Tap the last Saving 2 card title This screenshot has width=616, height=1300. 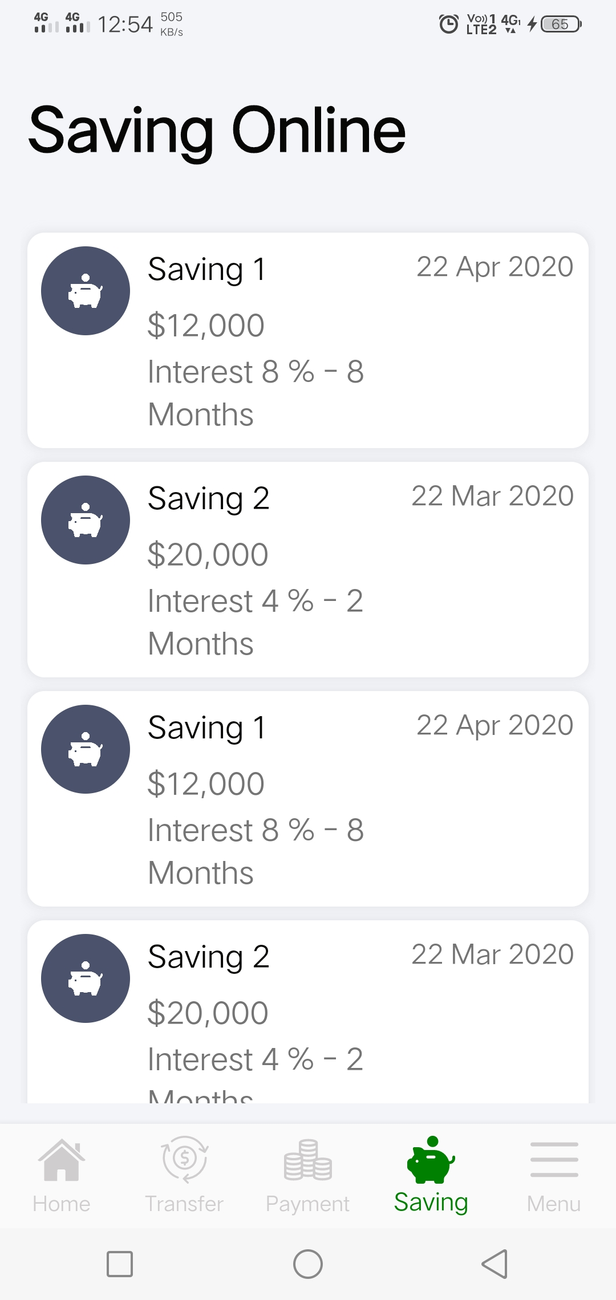tap(209, 957)
